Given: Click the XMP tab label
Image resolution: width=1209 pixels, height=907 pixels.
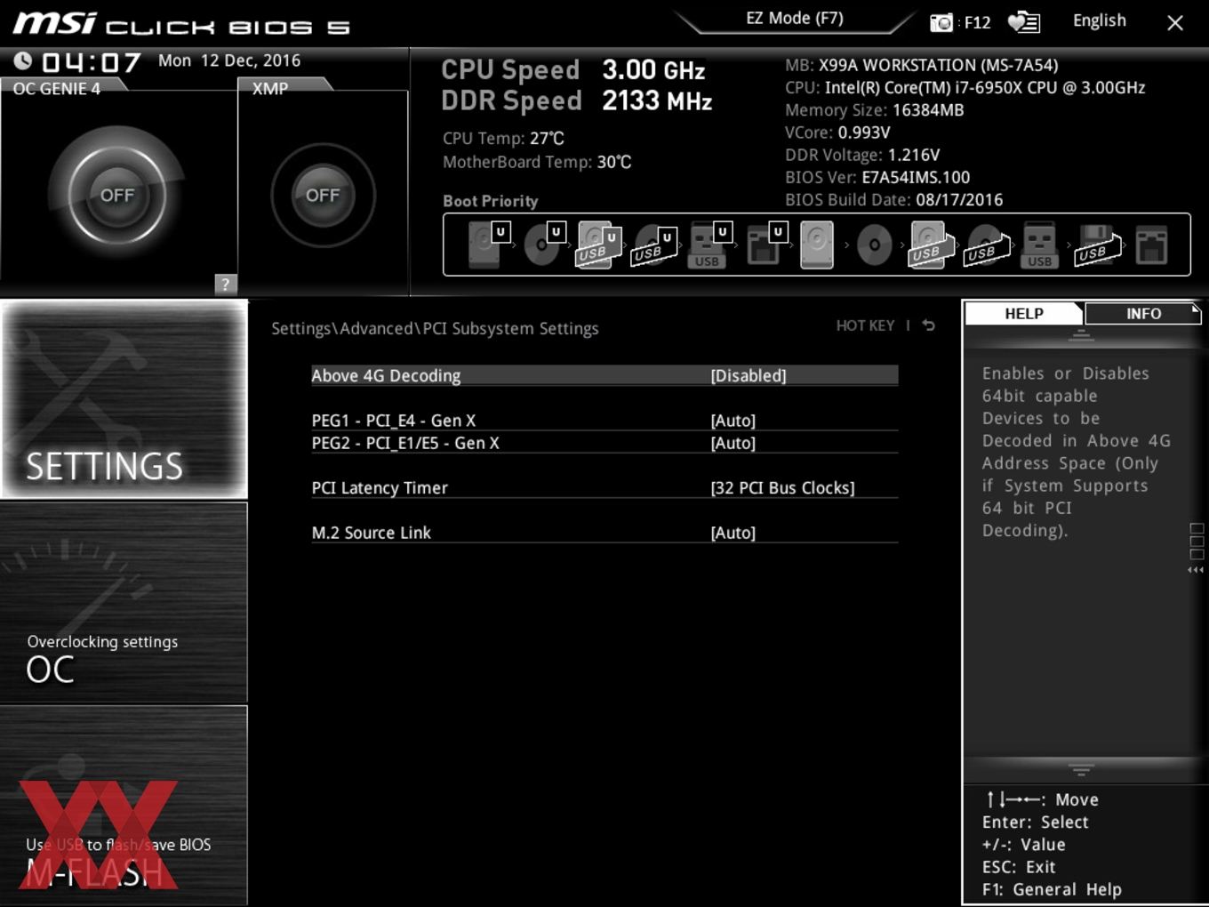Looking at the screenshot, I should click(270, 88).
